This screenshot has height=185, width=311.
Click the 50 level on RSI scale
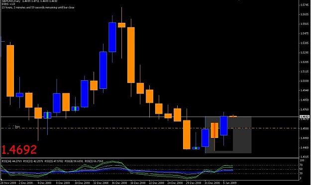click(301, 169)
